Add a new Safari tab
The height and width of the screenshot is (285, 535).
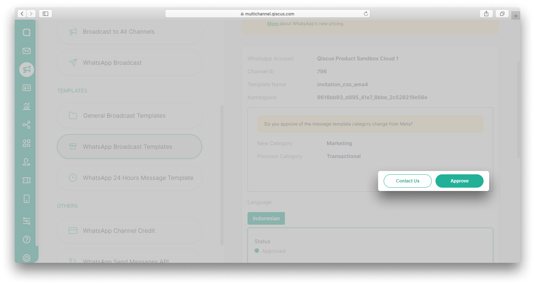516,16
